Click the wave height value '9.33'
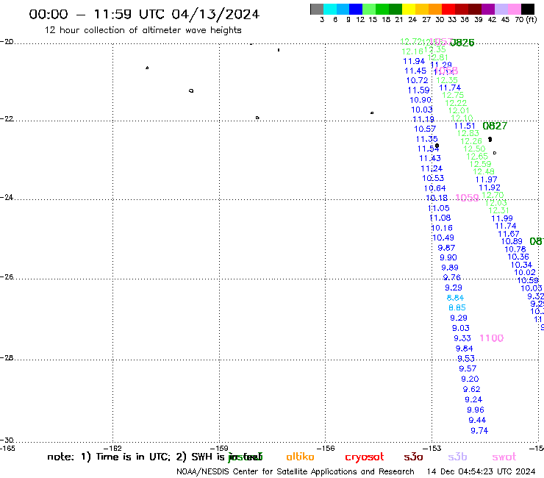544x478 pixels. [462, 338]
